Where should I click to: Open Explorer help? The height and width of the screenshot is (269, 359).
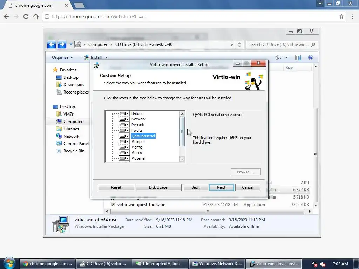click(311, 57)
